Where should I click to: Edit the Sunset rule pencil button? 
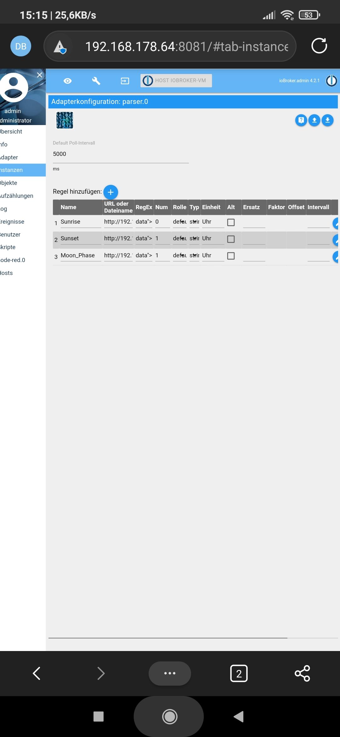336,240
